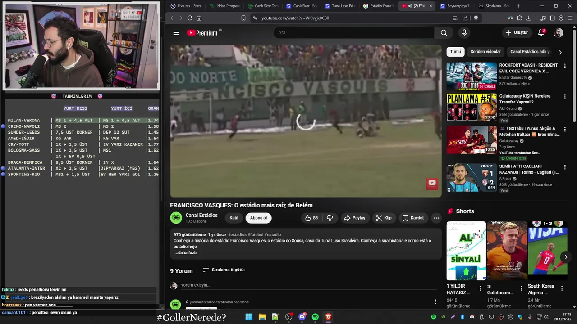Click the browser address bar URL
Screen dimensions: 577x324
pyautogui.click(x=295, y=18)
